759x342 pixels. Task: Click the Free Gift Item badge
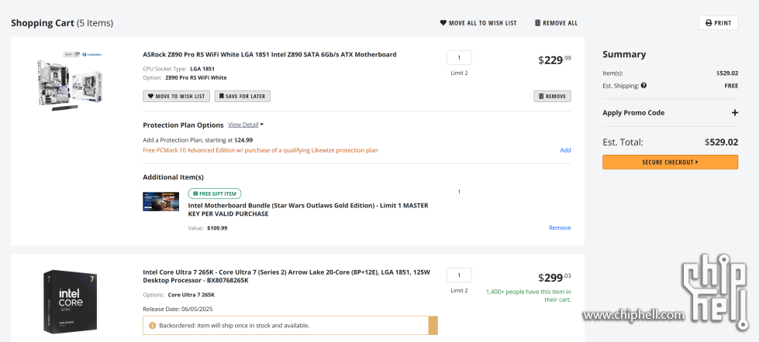[215, 193]
